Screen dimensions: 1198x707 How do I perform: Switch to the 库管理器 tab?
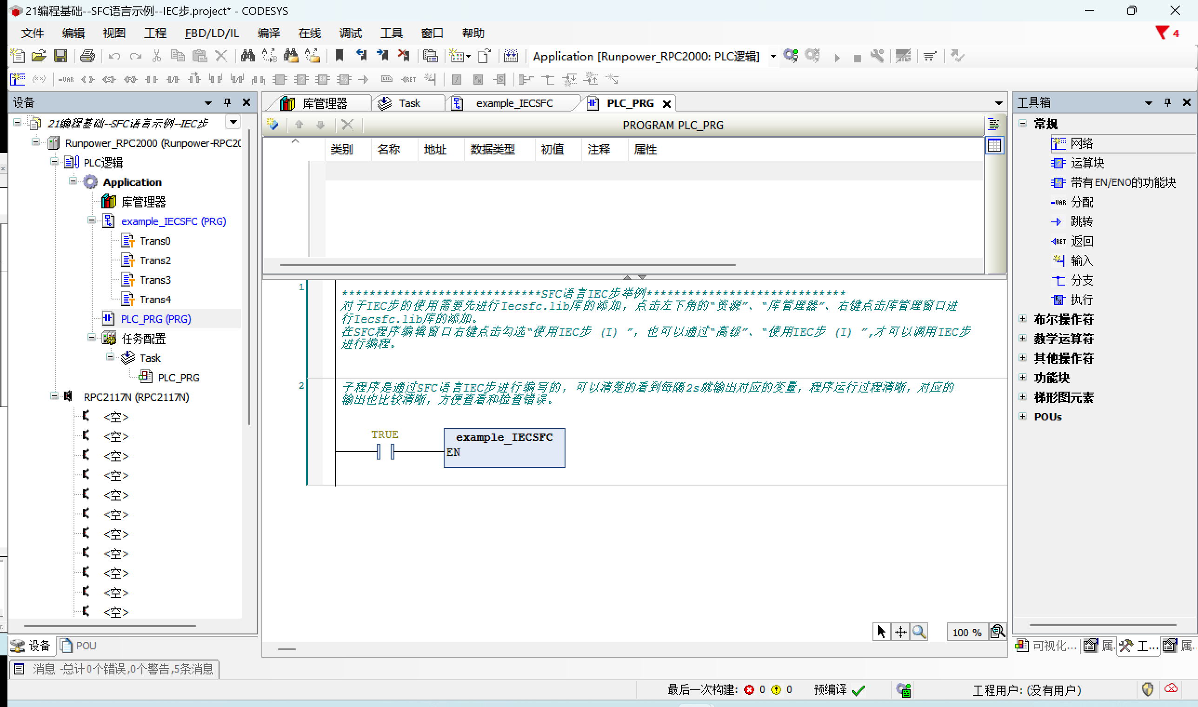[x=318, y=103]
